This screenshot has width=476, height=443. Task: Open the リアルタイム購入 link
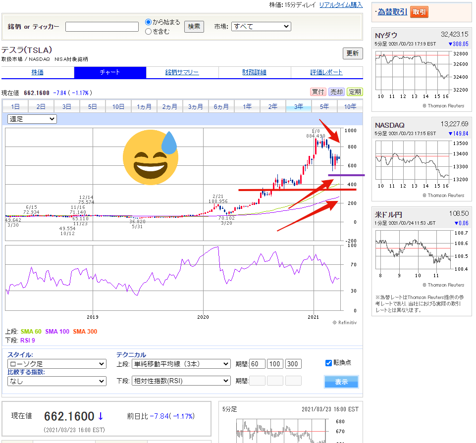pyautogui.click(x=341, y=5)
